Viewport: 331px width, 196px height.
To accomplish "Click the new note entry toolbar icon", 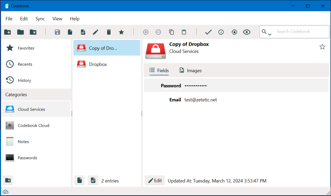I will tap(83, 32).
